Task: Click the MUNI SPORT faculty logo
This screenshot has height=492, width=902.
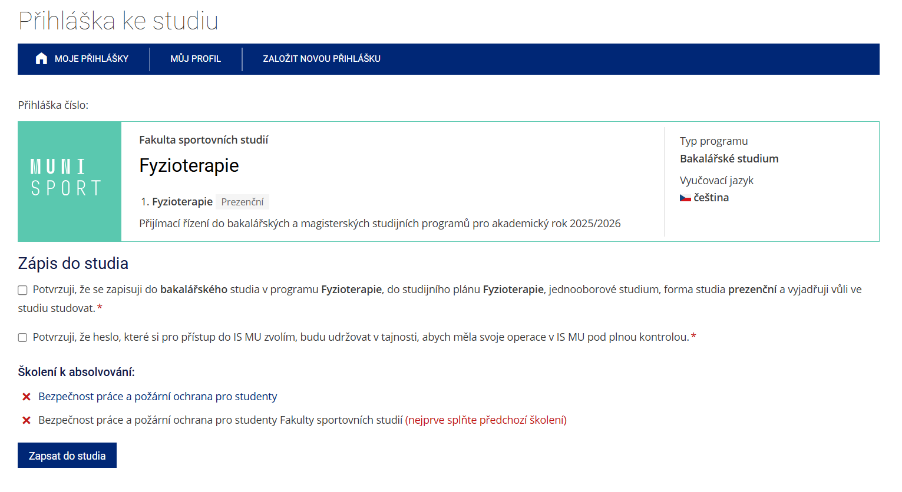Action: (x=70, y=181)
